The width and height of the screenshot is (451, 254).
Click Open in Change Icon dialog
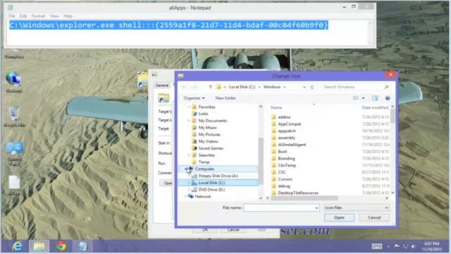(x=339, y=217)
